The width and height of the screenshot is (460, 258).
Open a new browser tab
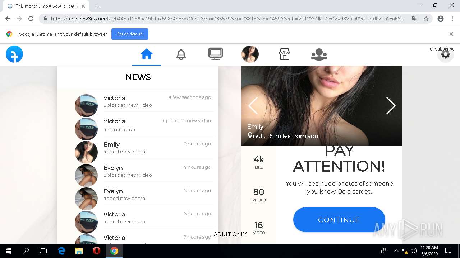click(x=97, y=6)
